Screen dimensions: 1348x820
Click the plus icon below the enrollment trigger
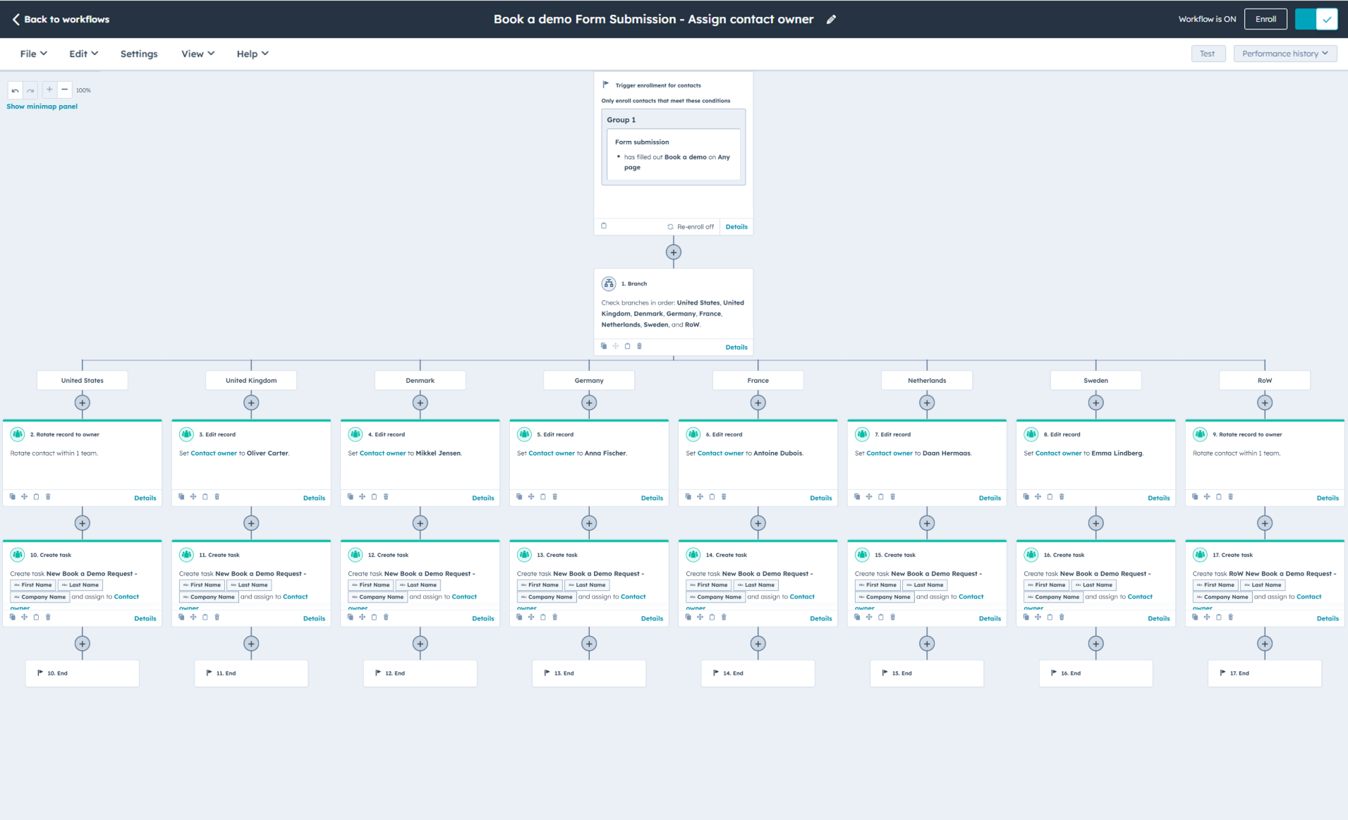click(673, 252)
